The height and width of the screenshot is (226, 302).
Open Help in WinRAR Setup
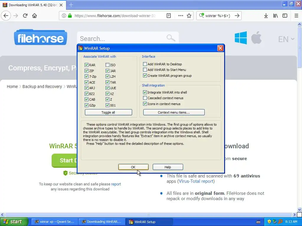tap(168, 167)
